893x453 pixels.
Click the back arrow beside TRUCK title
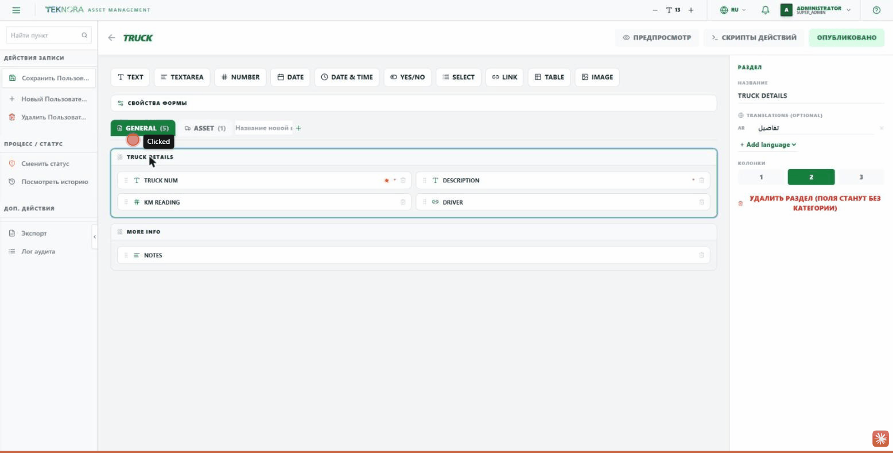tap(111, 38)
